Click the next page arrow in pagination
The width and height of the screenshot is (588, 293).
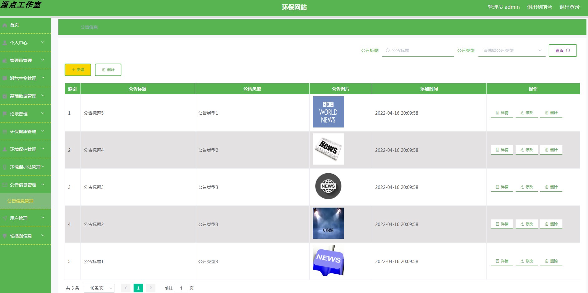[151, 288]
